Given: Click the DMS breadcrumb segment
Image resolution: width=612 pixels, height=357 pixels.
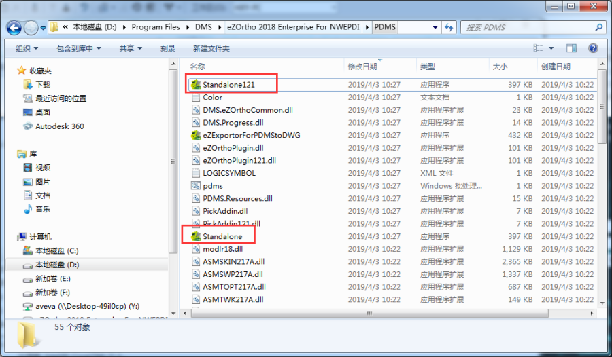Looking at the screenshot, I should (203, 27).
